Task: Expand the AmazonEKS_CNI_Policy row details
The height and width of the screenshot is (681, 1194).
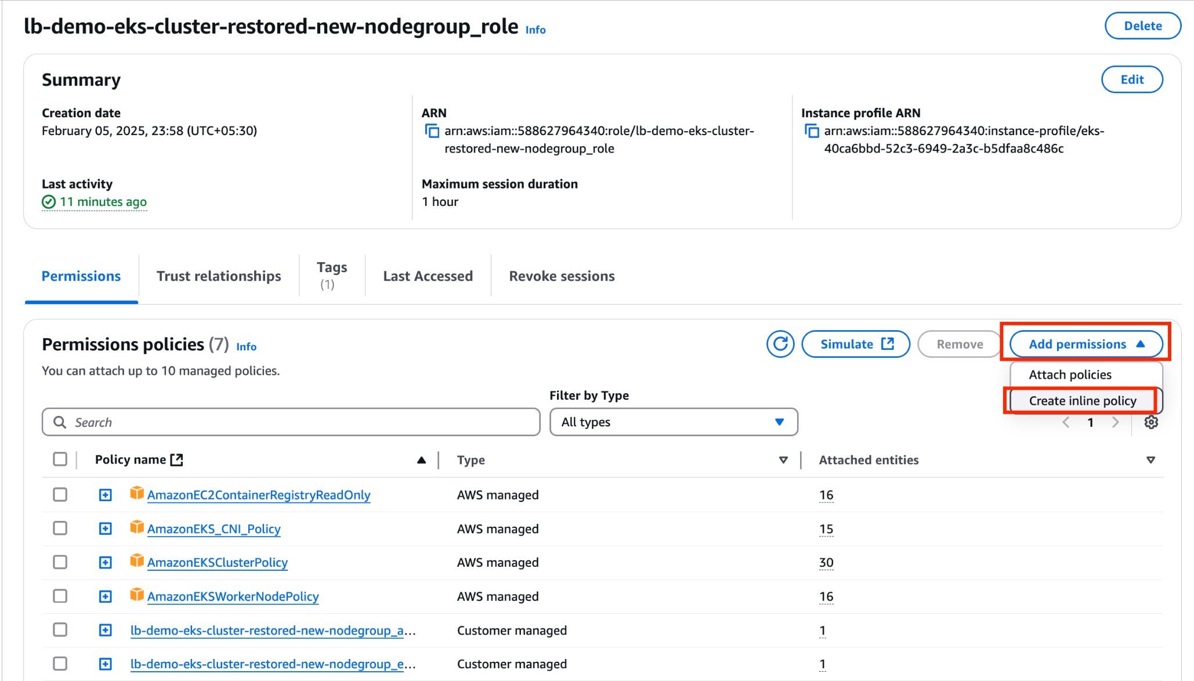Action: (106, 528)
